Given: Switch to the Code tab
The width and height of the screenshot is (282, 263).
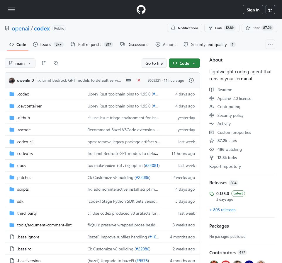Looking at the screenshot, I should [18, 45].
